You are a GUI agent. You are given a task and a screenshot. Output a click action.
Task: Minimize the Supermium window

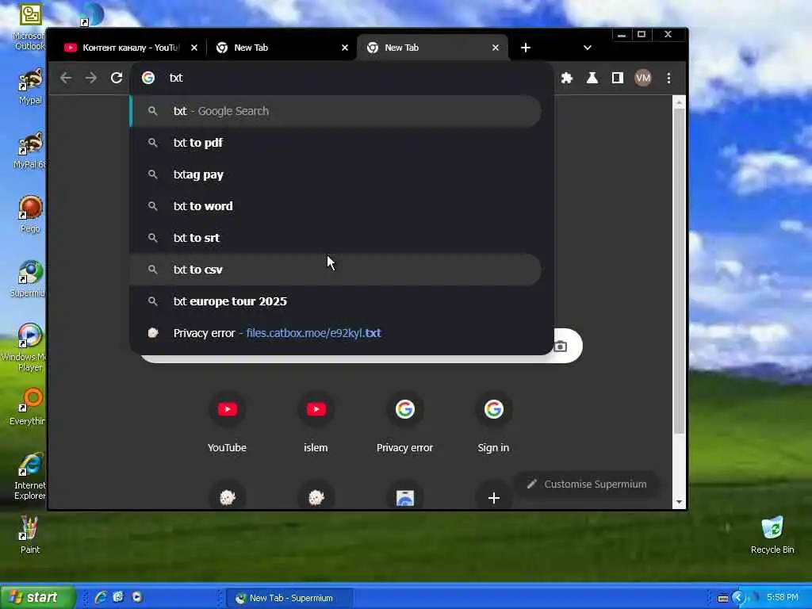622,35
